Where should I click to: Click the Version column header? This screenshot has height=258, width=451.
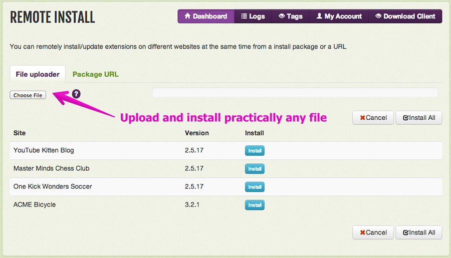tap(197, 133)
